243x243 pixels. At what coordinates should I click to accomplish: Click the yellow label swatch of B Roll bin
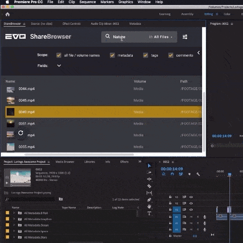tap(7, 213)
